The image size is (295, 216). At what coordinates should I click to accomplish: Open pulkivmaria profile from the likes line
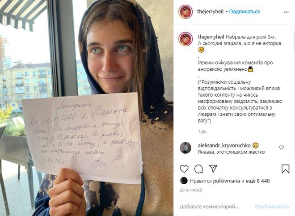[x=226, y=181]
